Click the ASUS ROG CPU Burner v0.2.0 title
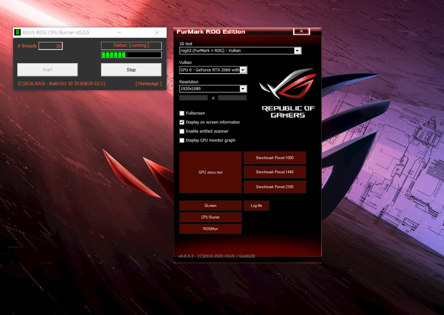The width and height of the screenshot is (444, 315). click(x=55, y=33)
